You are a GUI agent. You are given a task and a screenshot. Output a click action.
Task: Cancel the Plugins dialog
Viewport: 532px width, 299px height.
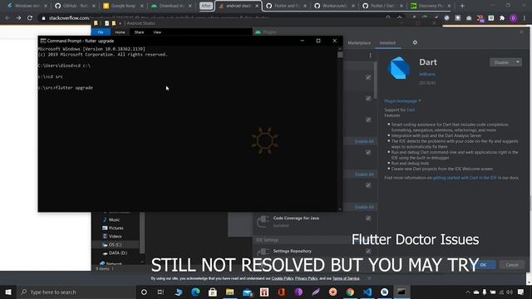tap(512, 265)
